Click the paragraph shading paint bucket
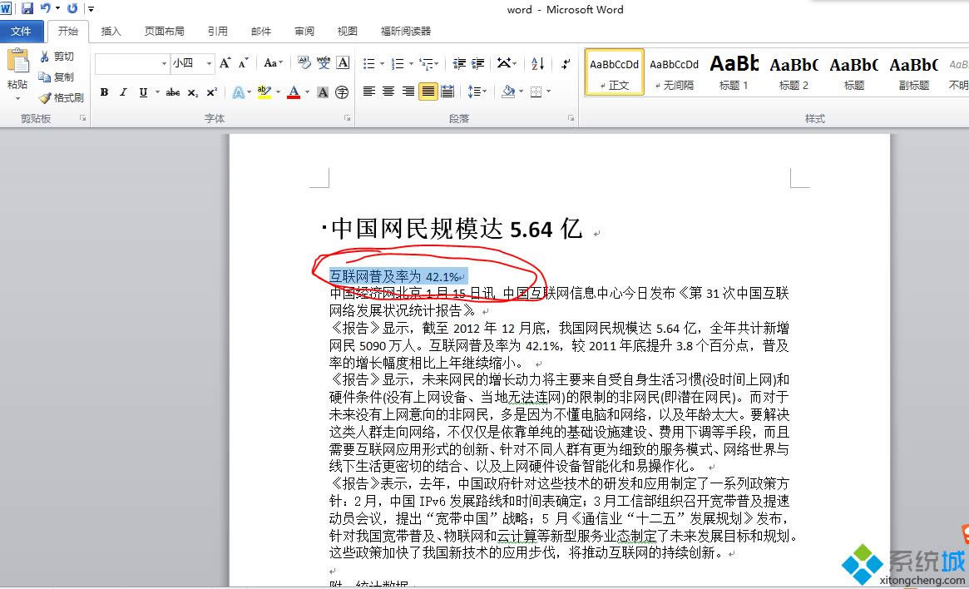This screenshot has height=589, width=969. (508, 92)
